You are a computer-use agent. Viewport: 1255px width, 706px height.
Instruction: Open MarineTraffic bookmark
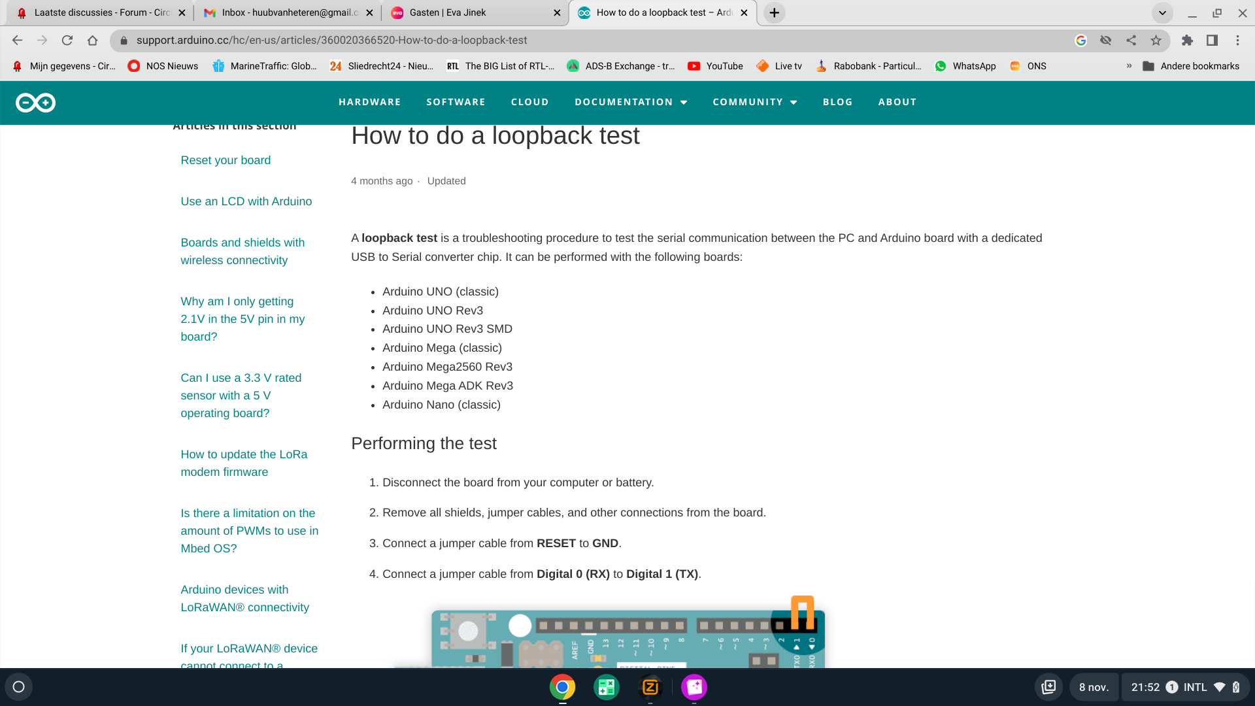[x=265, y=66]
